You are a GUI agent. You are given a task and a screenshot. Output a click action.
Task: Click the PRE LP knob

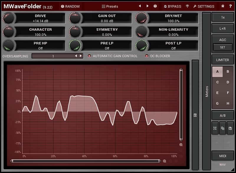[x=75, y=45]
